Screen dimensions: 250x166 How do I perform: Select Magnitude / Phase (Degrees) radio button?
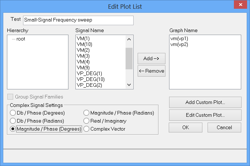13,129
